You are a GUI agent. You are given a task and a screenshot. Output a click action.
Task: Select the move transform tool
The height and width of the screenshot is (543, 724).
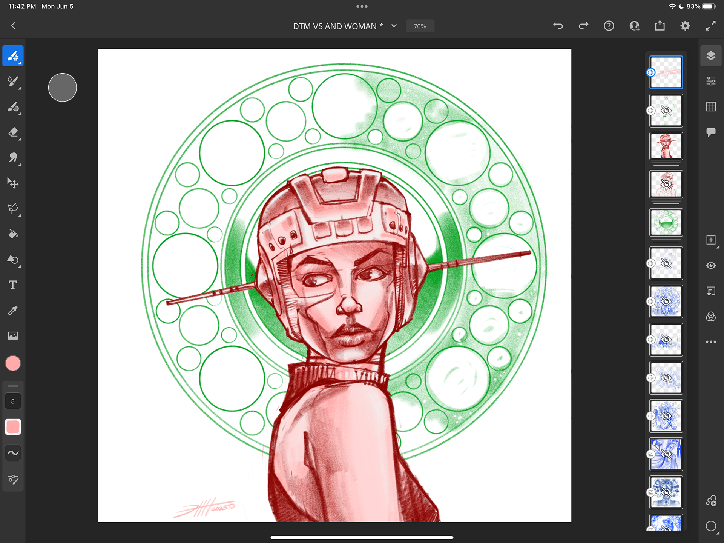(x=13, y=183)
